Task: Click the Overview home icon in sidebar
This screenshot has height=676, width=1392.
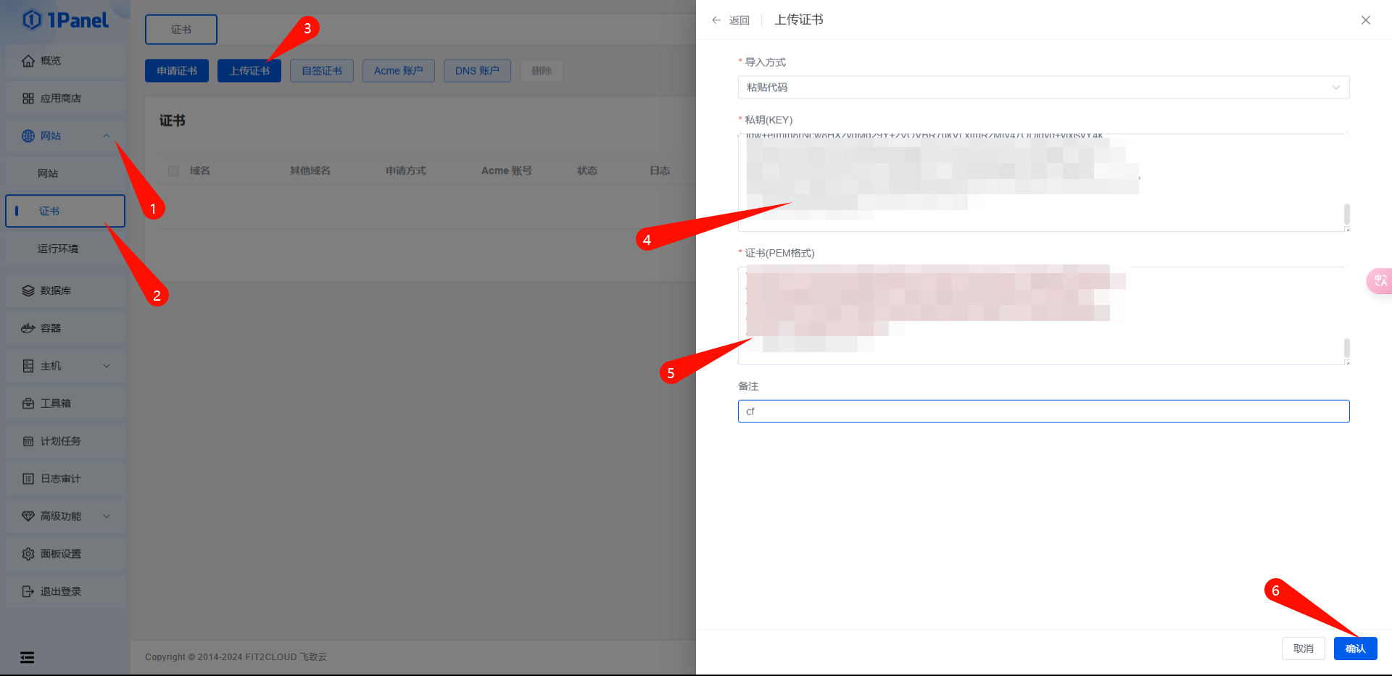Action: [28, 61]
